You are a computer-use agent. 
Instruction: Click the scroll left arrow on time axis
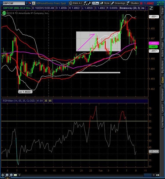coord(20,175)
